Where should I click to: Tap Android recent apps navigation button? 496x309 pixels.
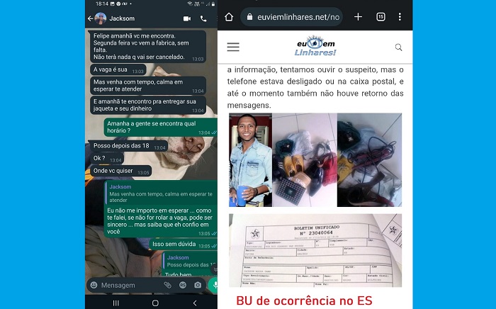click(x=116, y=303)
